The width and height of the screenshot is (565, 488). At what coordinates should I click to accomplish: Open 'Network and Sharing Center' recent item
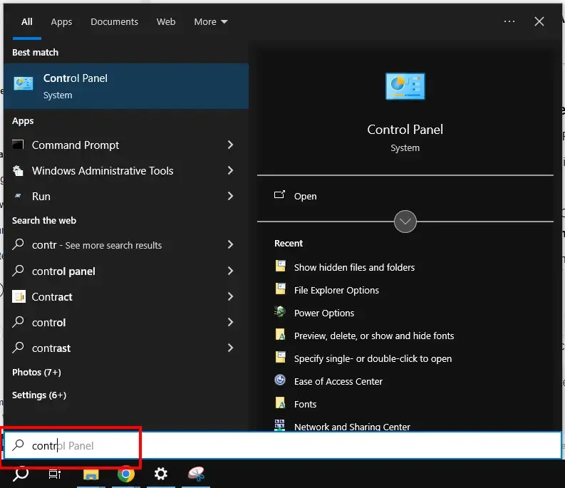tap(352, 427)
